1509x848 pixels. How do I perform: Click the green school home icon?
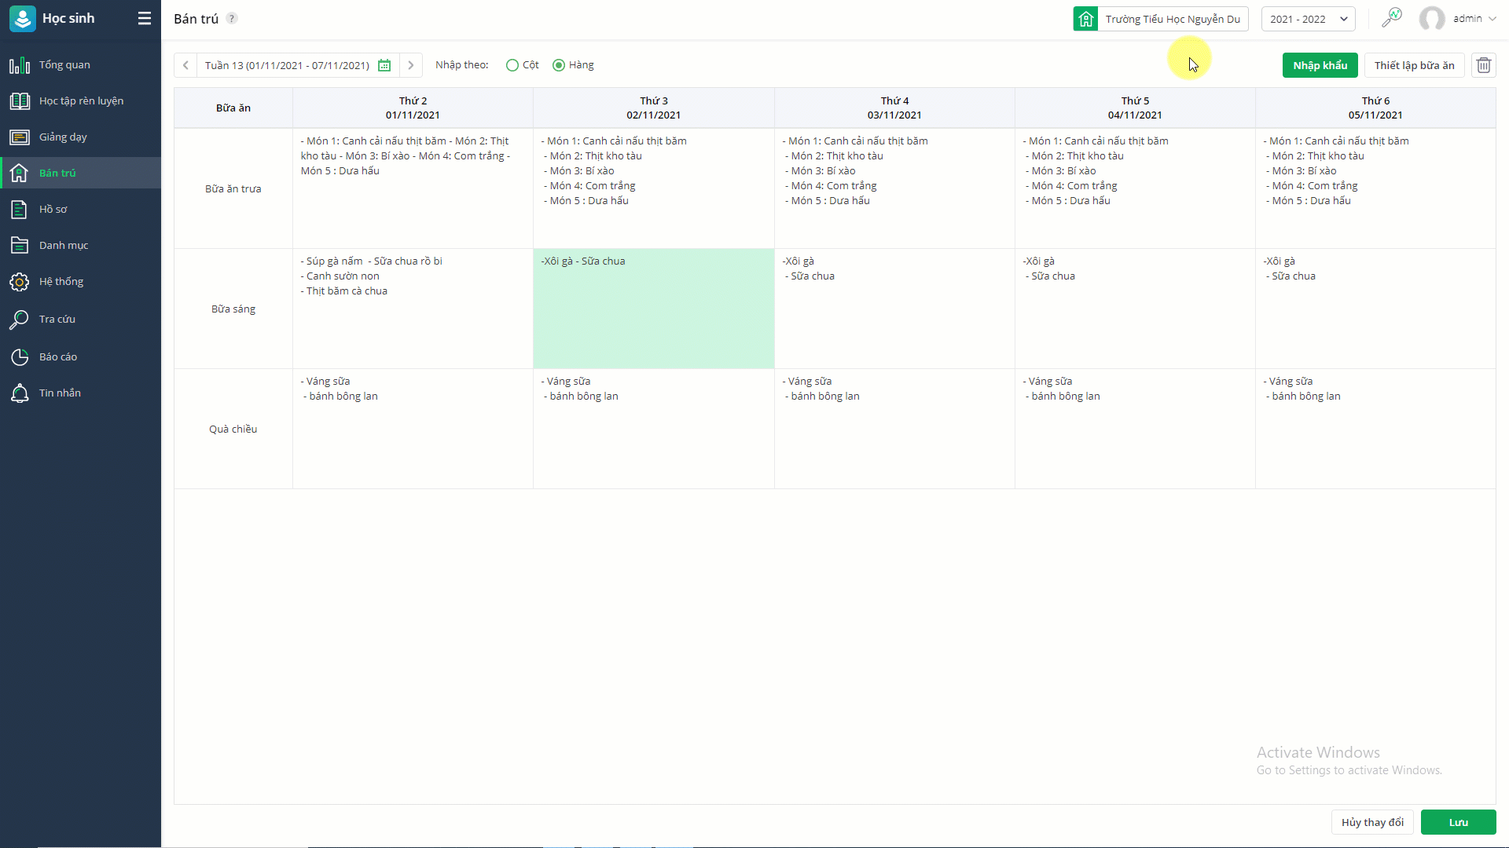pyautogui.click(x=1085, y=19)
